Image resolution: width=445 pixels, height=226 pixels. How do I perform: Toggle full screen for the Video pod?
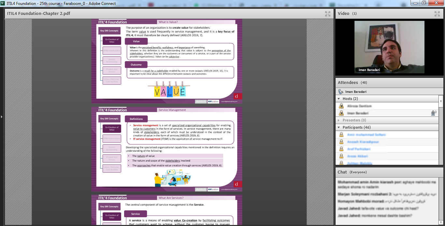437,14
